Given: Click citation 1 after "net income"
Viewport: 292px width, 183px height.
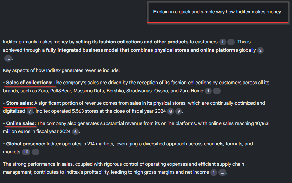Looking at the screenshot, I should [214, 172].
